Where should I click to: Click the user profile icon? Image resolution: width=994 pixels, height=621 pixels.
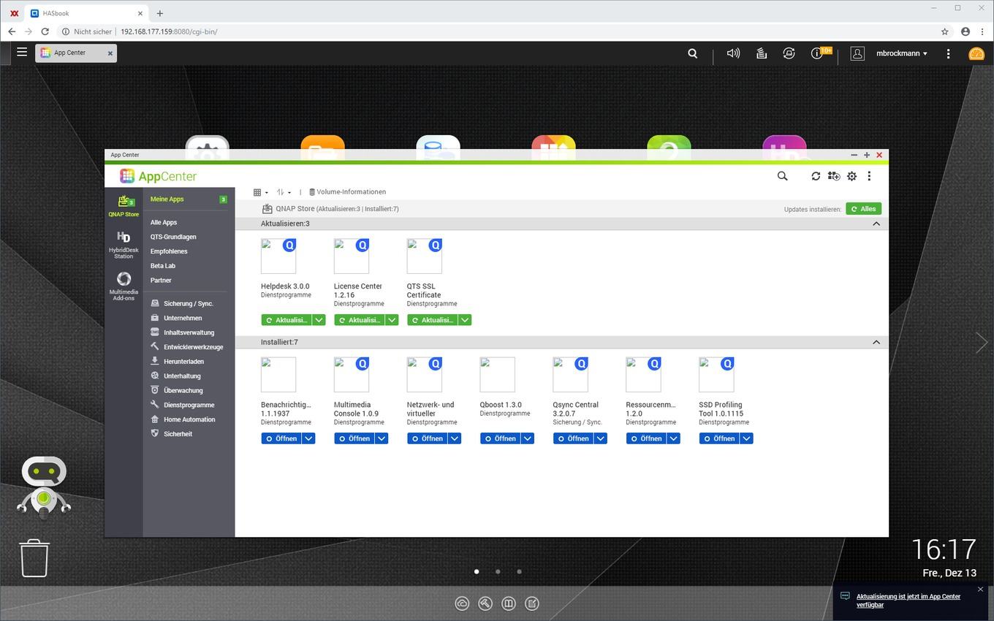click(857, 53)
